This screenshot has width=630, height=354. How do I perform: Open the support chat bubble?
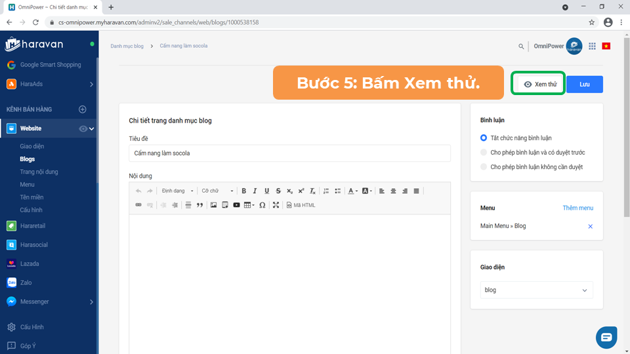(x=606, y=337)
